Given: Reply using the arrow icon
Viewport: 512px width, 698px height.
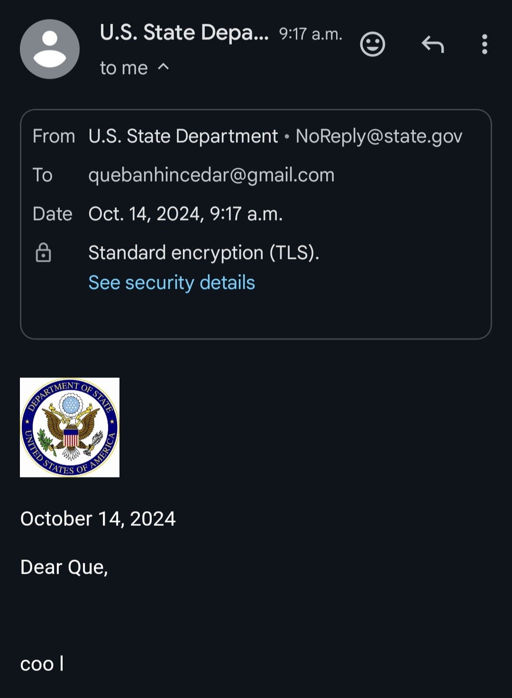Looking at the screenshot, I should 432,45.
